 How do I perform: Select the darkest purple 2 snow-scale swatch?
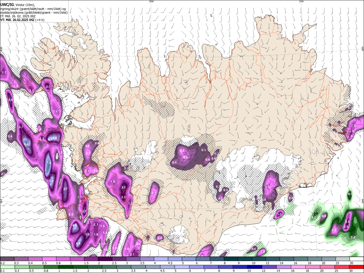(105, 259)
